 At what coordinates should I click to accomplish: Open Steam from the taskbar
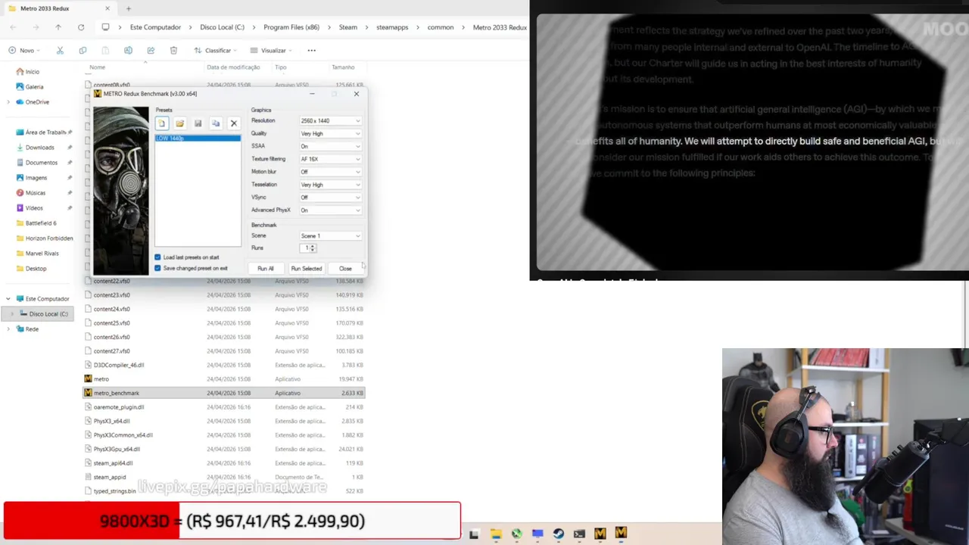tap(558, 534)
